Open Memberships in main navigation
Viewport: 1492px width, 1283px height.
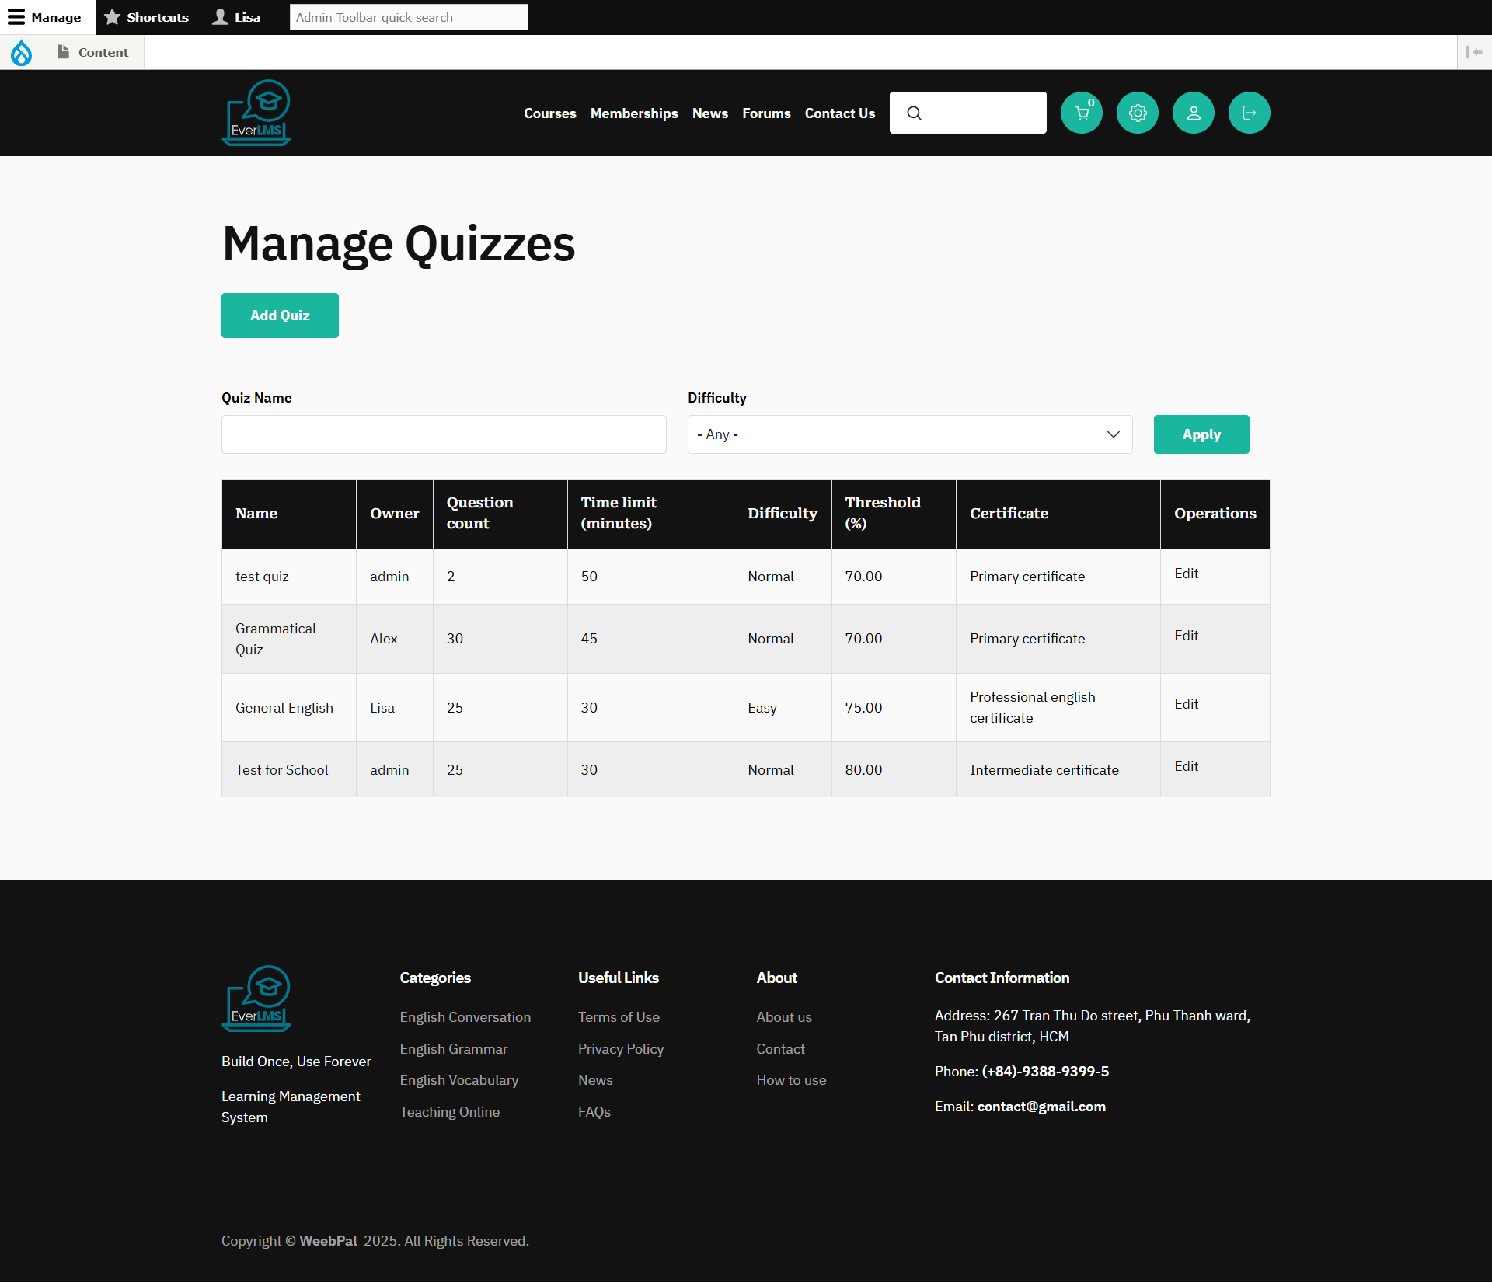point(634,113)
